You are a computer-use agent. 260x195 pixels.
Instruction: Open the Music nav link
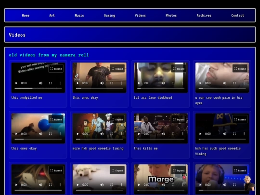point(79,15)
